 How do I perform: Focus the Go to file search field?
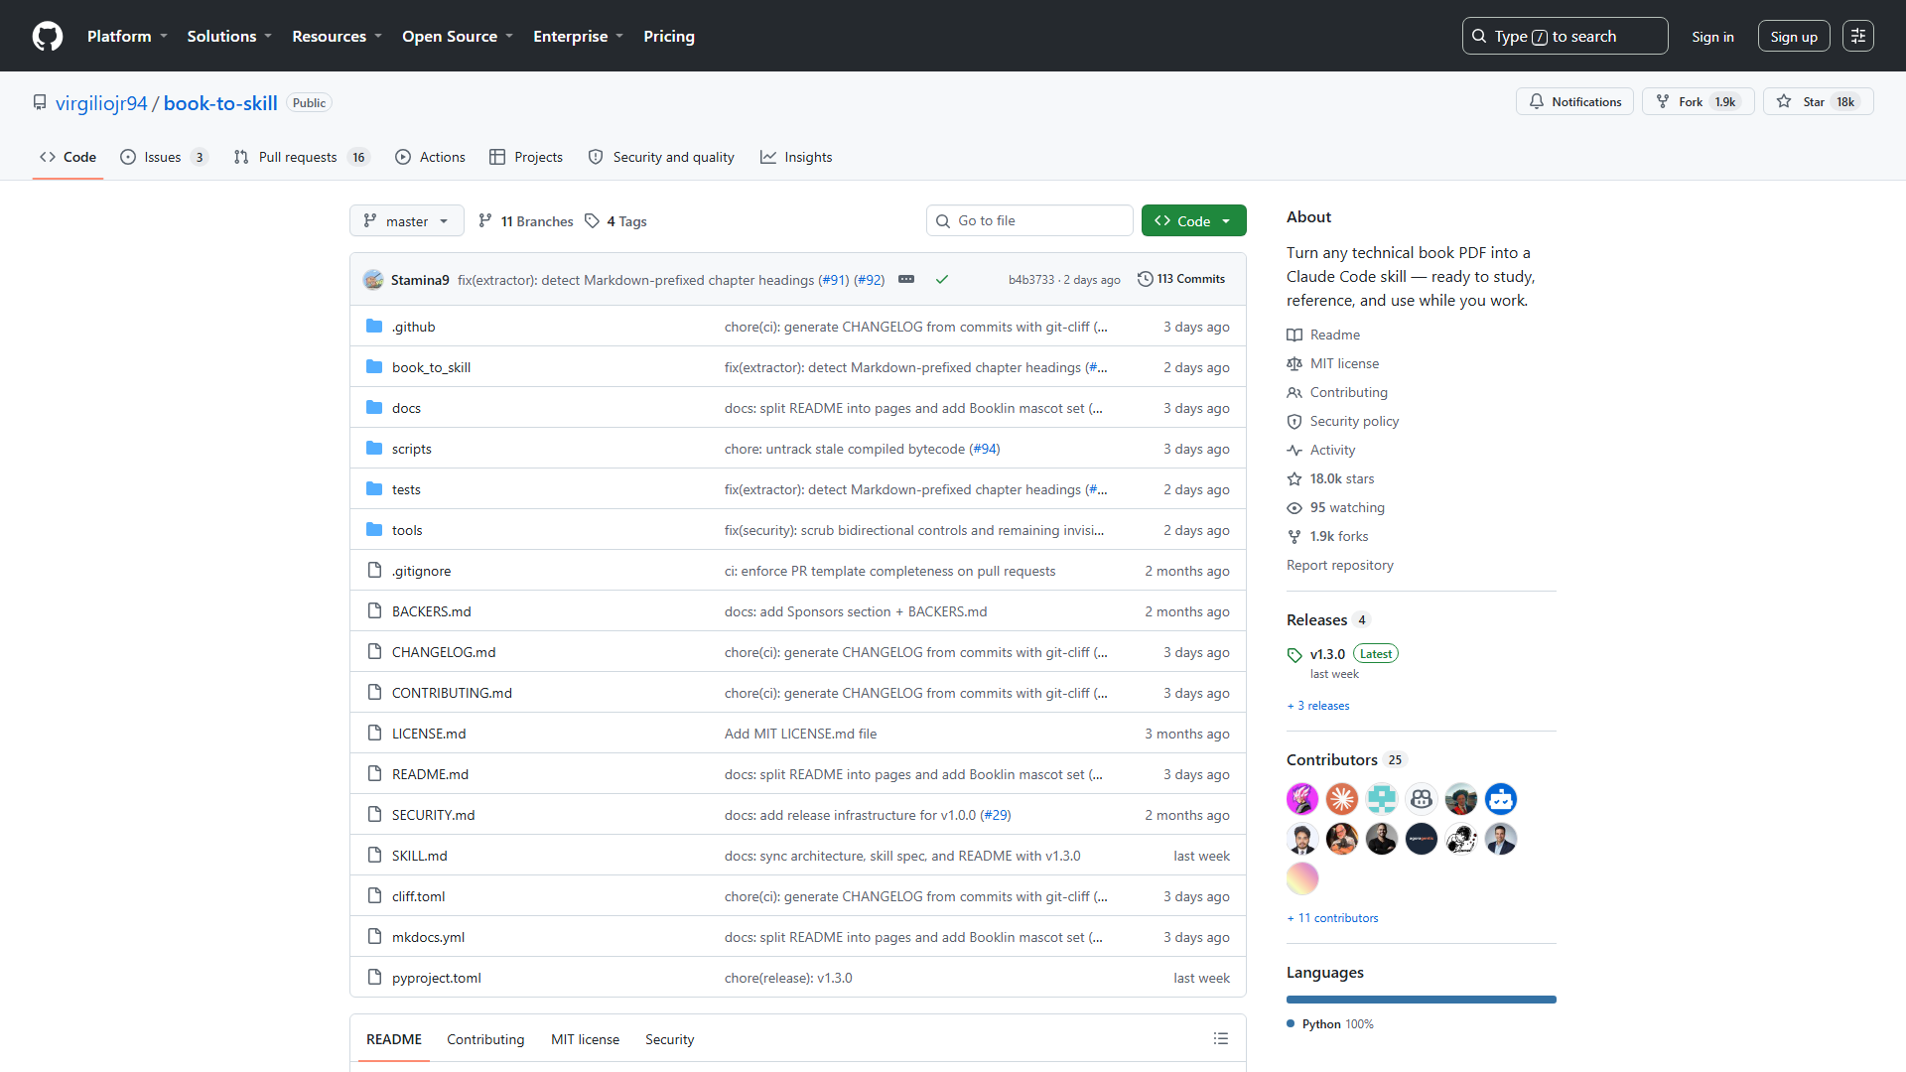click(1029, 220)
